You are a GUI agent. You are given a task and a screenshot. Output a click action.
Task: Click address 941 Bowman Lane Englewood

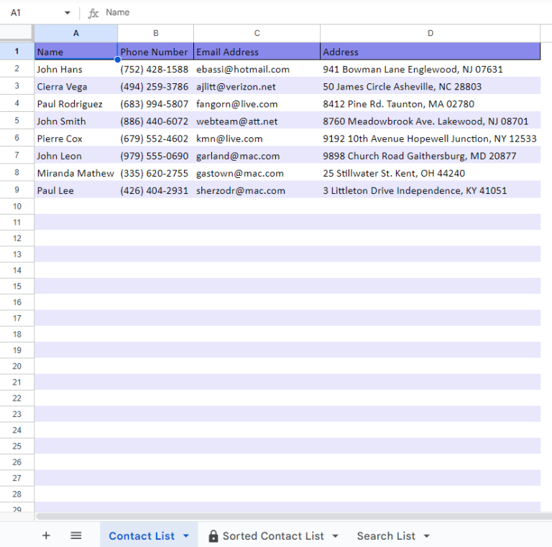pyautogui.click(x=431, y=69)
